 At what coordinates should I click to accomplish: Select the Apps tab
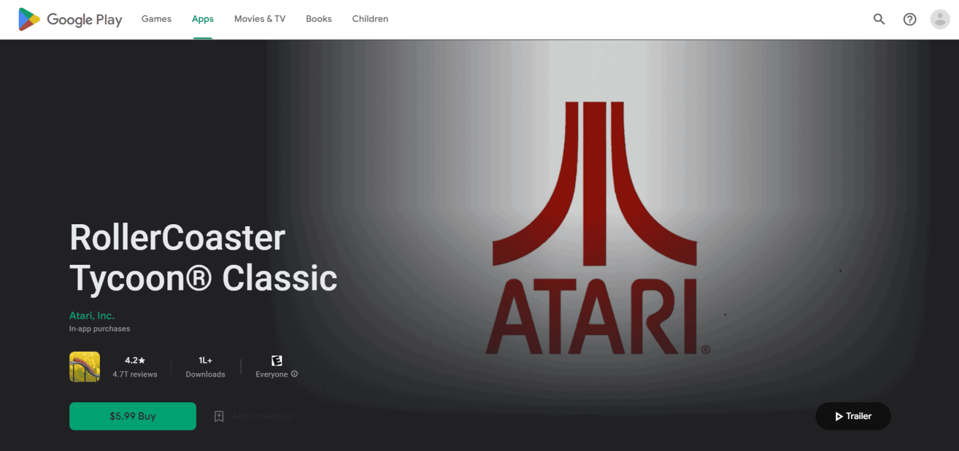coord(202,19)
